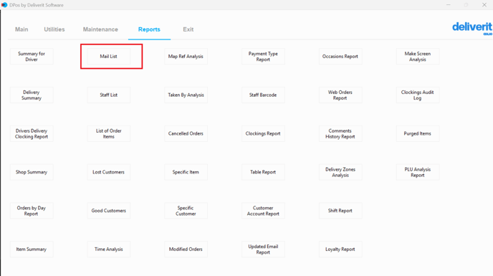Open the Shop Summary report

click(x=32, y=172)
